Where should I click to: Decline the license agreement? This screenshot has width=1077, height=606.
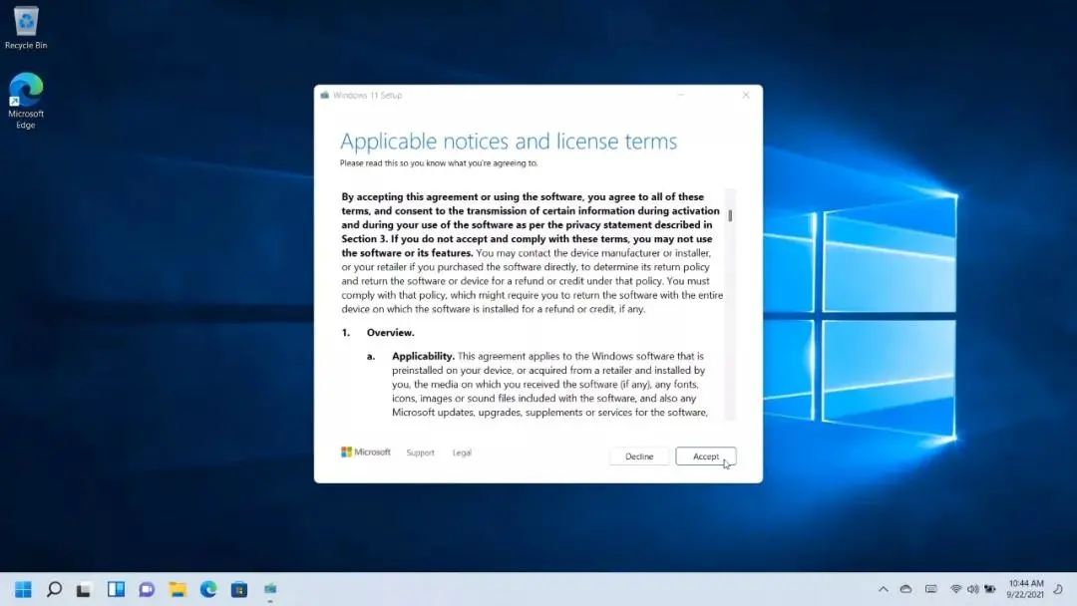pyautogui.click(x=638, y=455)
